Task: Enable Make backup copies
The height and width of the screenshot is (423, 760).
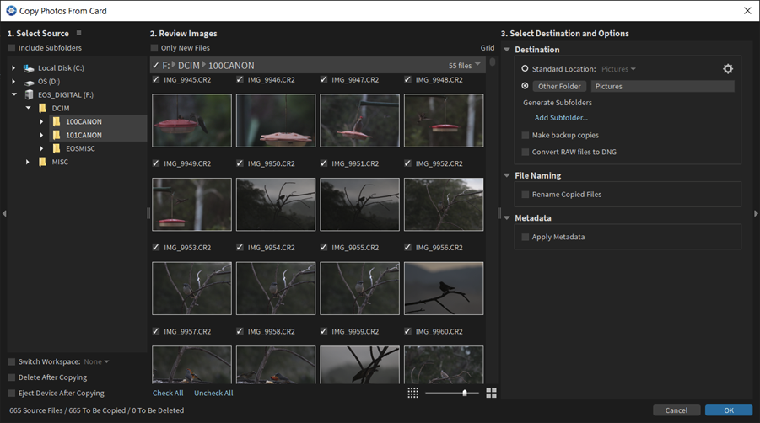Action: 525,135
